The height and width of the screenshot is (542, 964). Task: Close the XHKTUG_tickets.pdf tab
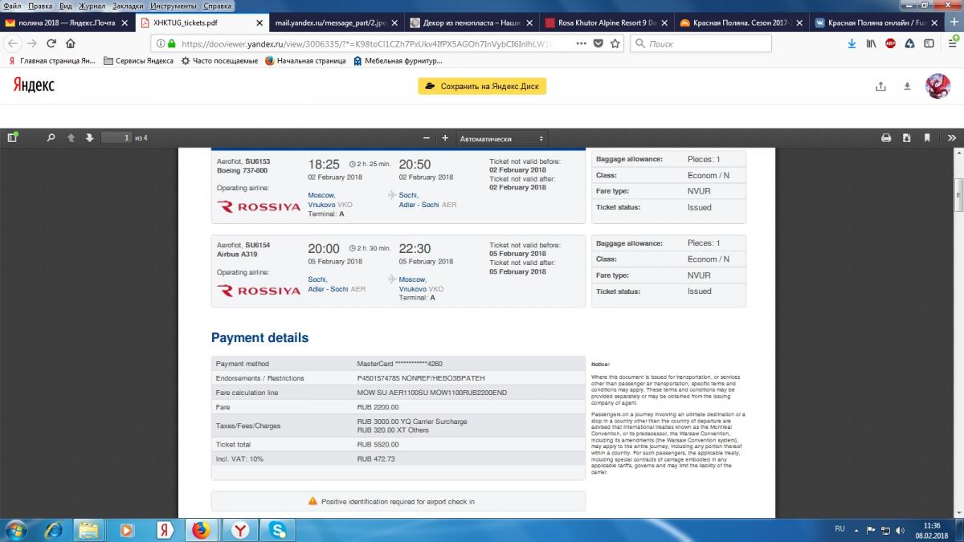point(259,22)
